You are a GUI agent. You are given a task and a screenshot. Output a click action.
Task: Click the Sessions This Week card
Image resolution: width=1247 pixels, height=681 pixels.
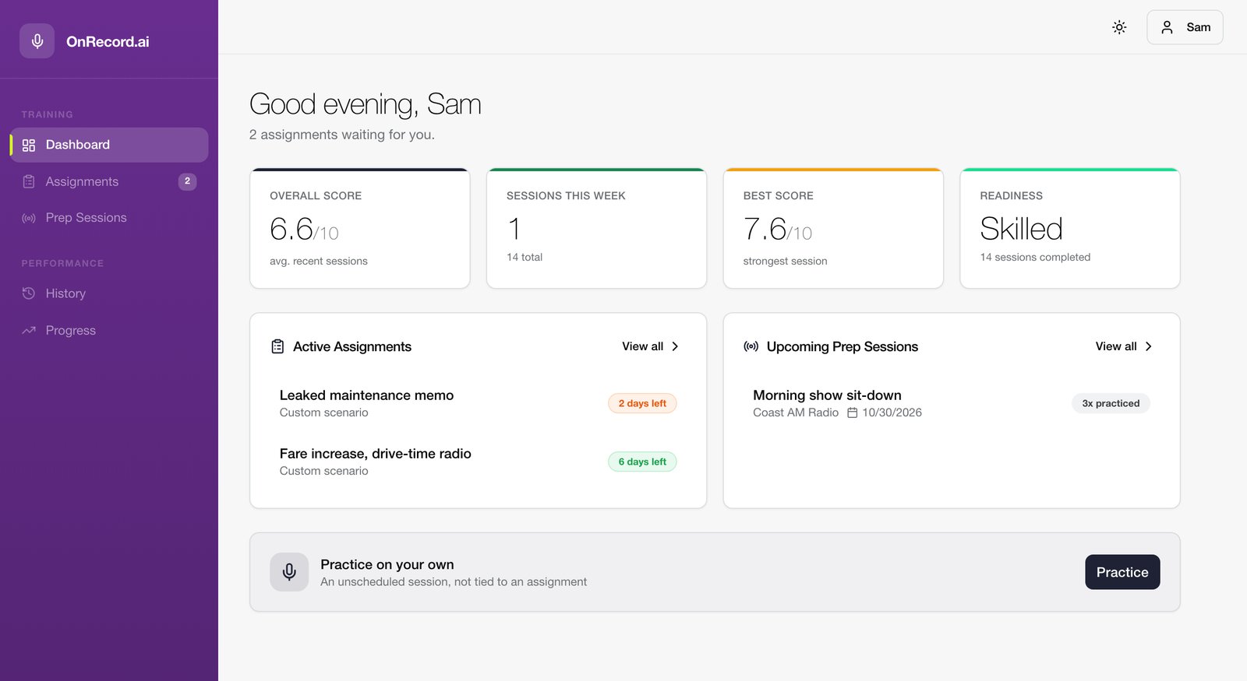click(x=596, y=228)
